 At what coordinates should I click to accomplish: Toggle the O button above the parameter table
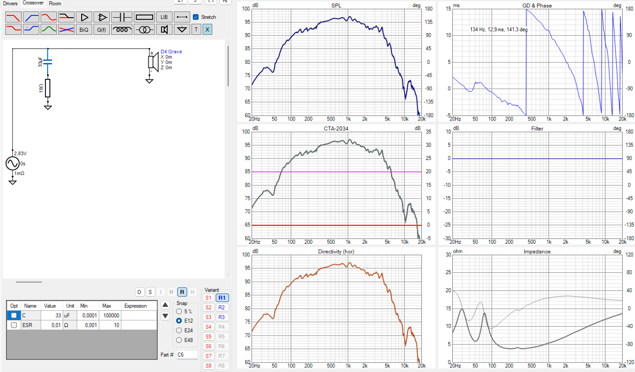(139, 292)
